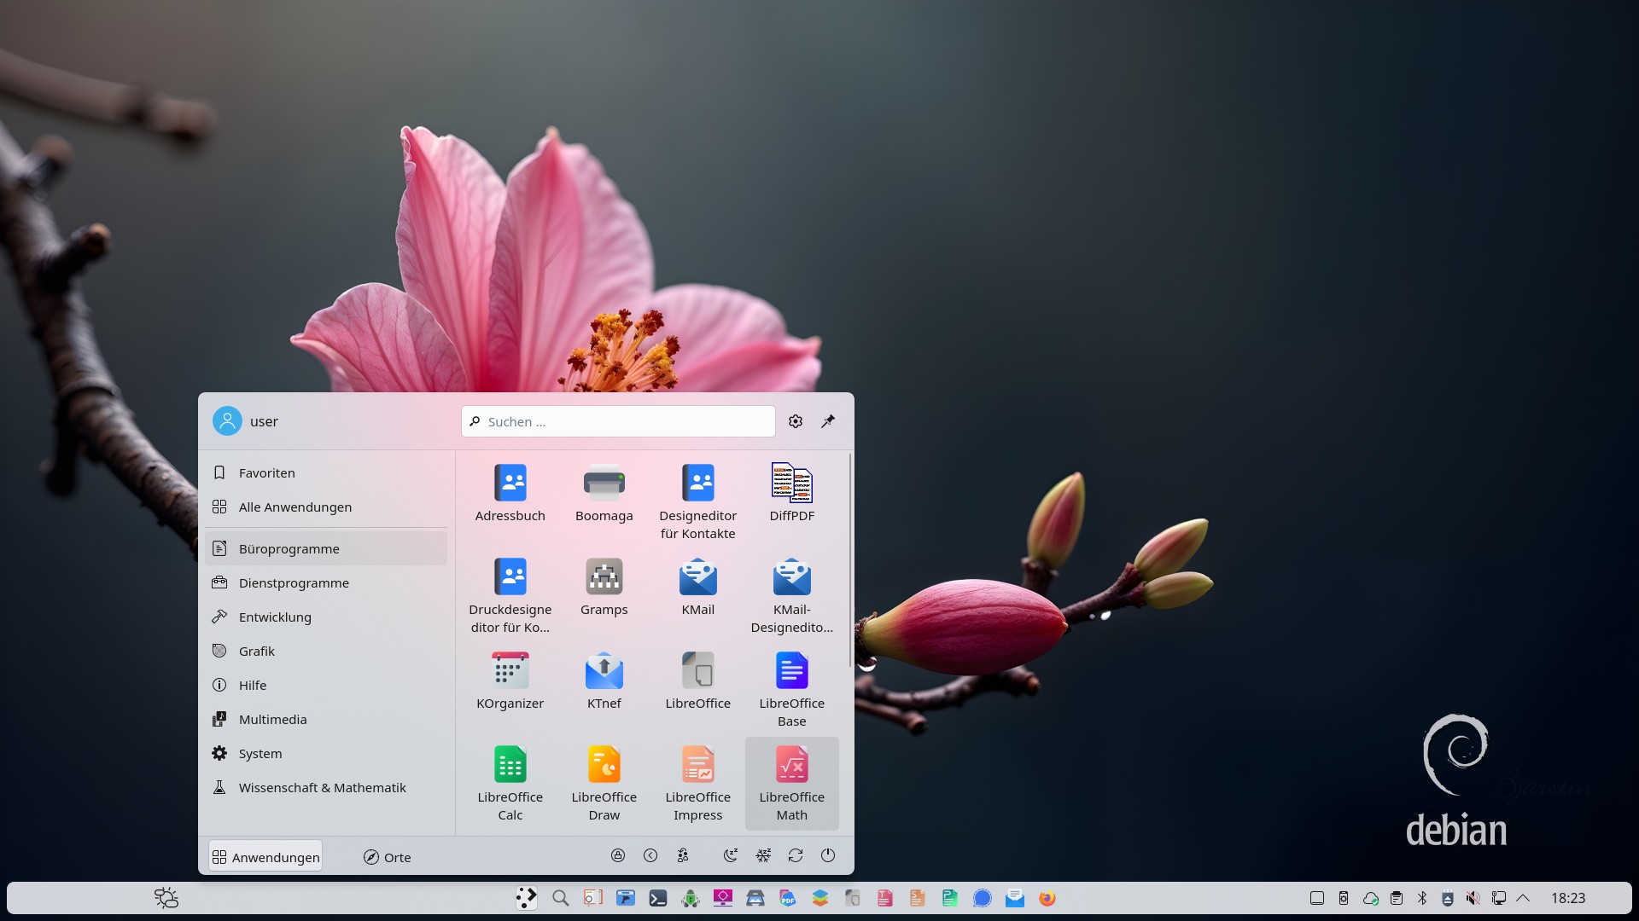Switch to the Orte tab
Viewport: 1639px width, 921px height.
click(x=388, y=857)
